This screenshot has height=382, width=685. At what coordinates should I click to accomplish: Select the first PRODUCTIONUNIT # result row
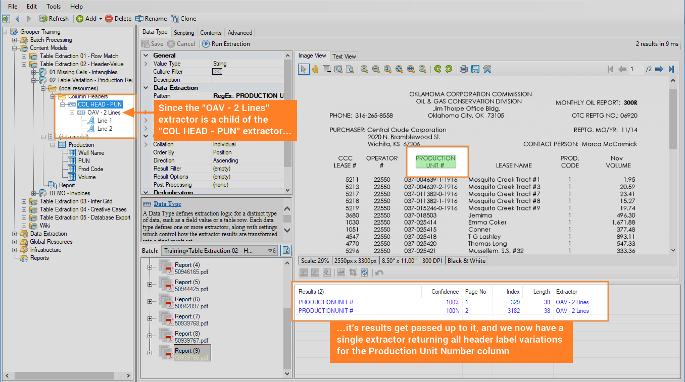tap(326, 302)
